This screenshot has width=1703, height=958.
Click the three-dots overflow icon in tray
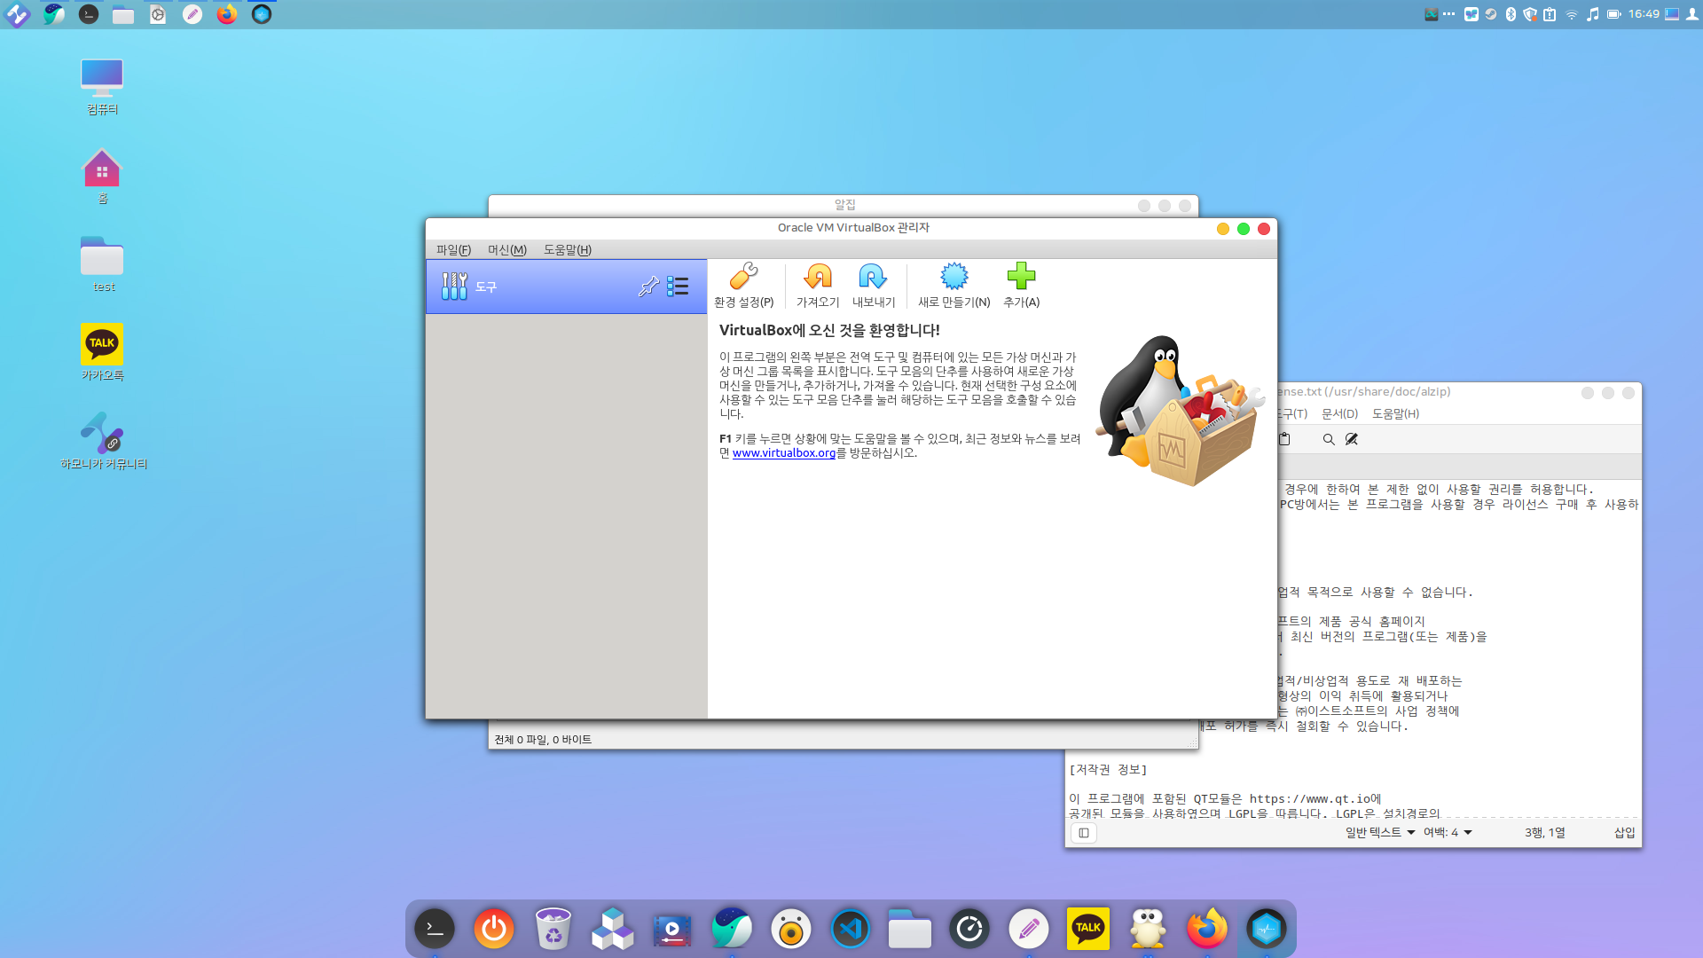click(1448, 14)
